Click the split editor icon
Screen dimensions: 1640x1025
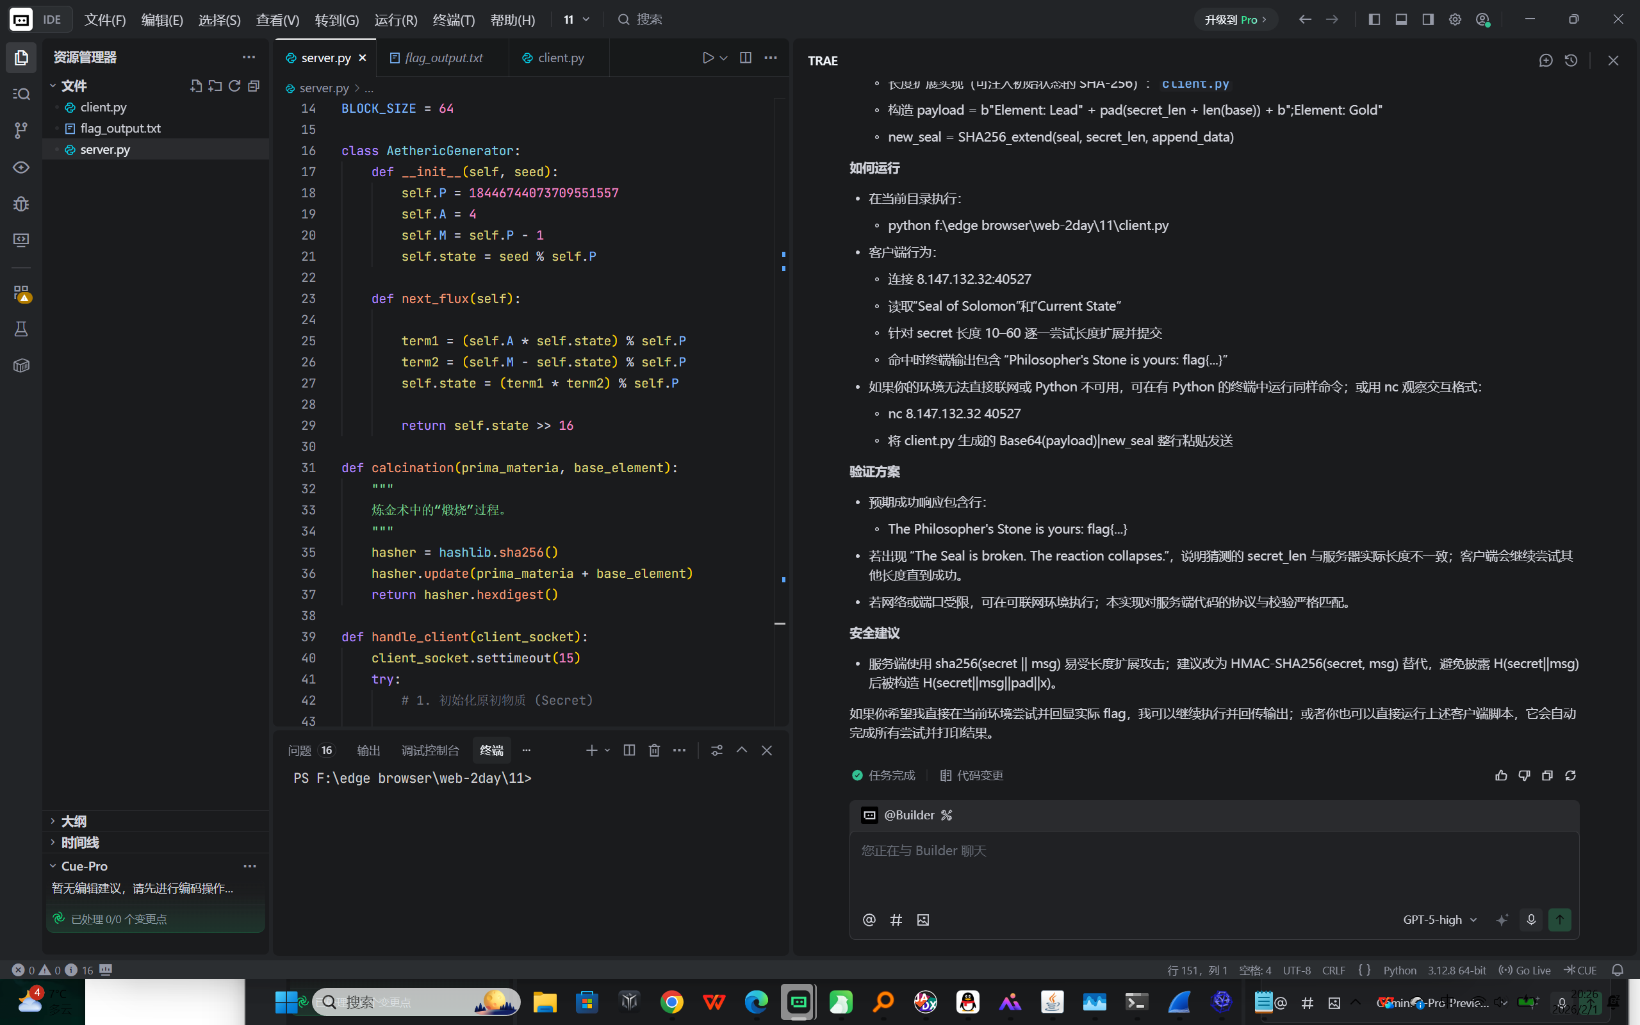point(746,58)
